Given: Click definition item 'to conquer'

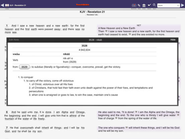Looking at the screenshot, I should tap(27, 77).
